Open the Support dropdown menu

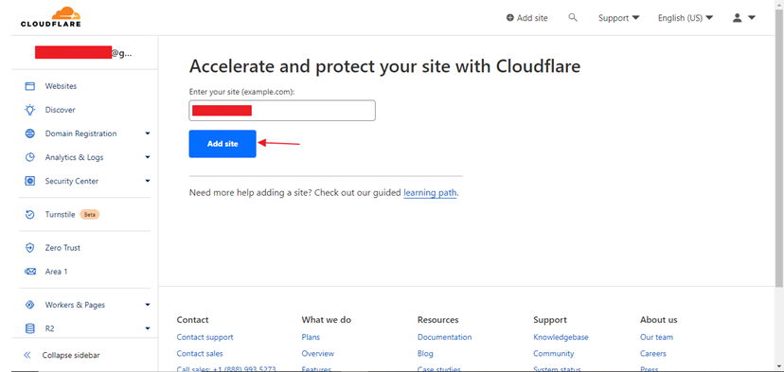pyautogui.click(x=619, y=18)
